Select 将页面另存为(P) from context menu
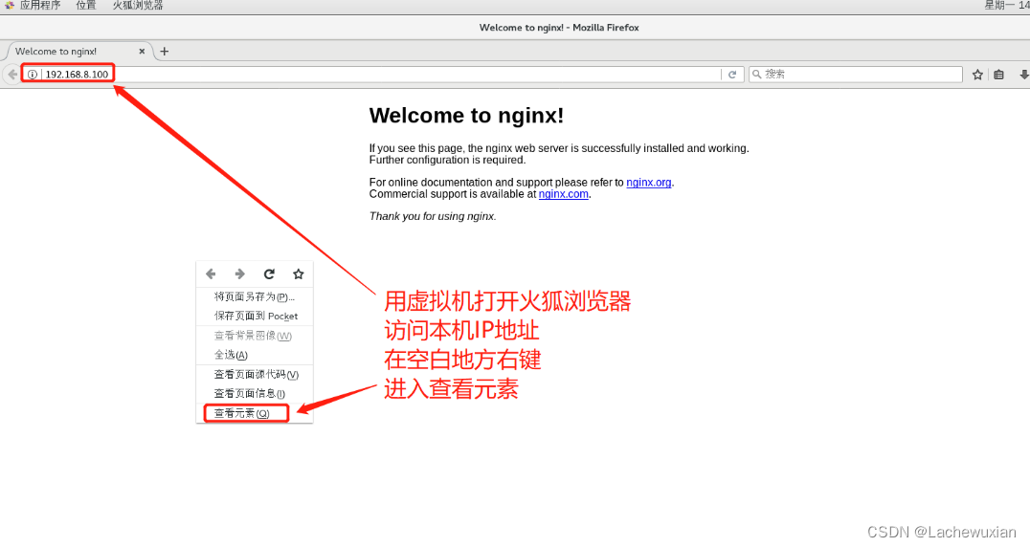Viewport: 1030px width, 547px height. pyautogui.click(x=255, y=296)
